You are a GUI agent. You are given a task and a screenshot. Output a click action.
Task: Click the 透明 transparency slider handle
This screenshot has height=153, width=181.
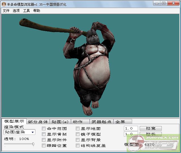point(33,144)
